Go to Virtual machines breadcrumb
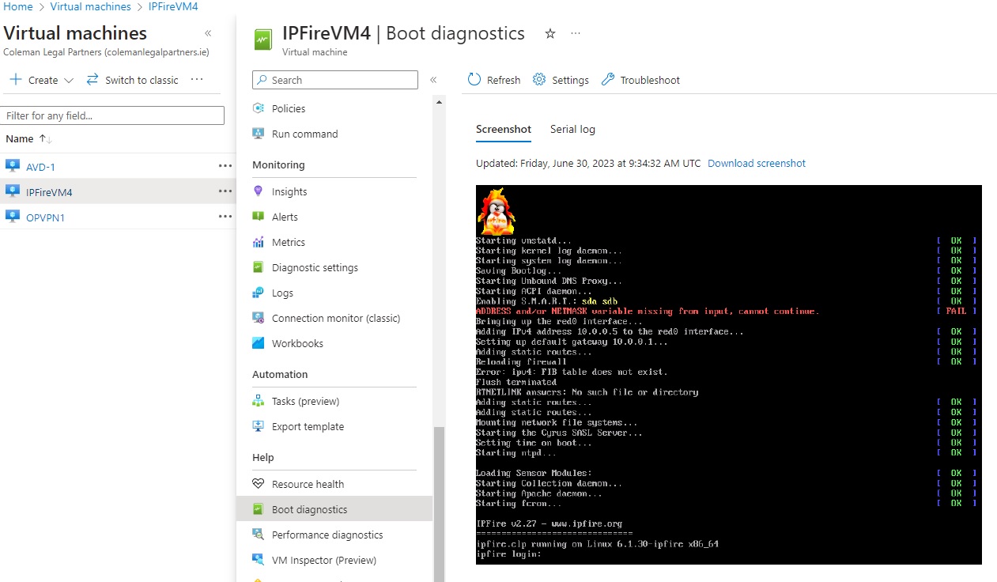 click(90, 6)
